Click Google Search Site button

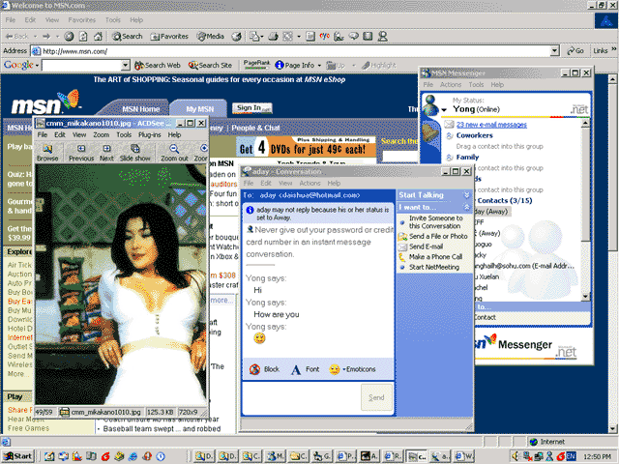click(210, 65)
